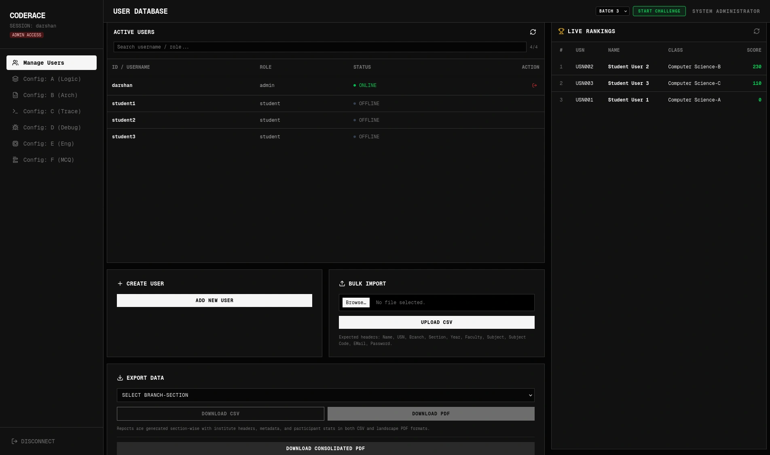Open Config: C (Trace) terminal icon
Screen dimensions: 770x455
15,111
